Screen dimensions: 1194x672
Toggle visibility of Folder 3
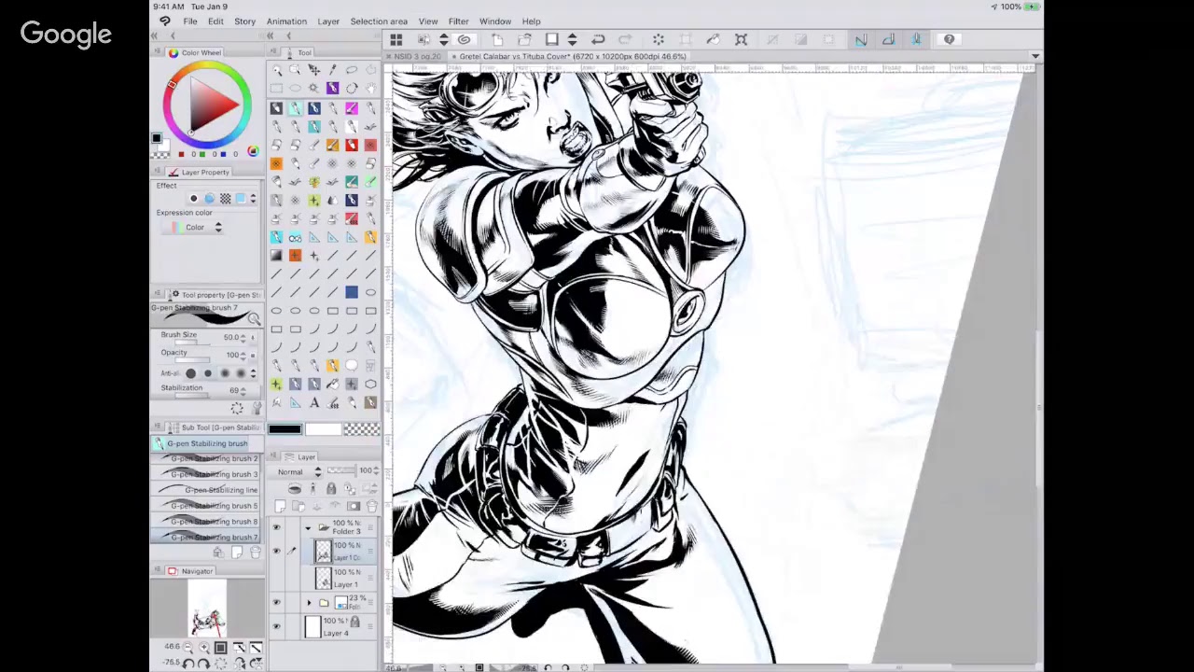(276, 527)
